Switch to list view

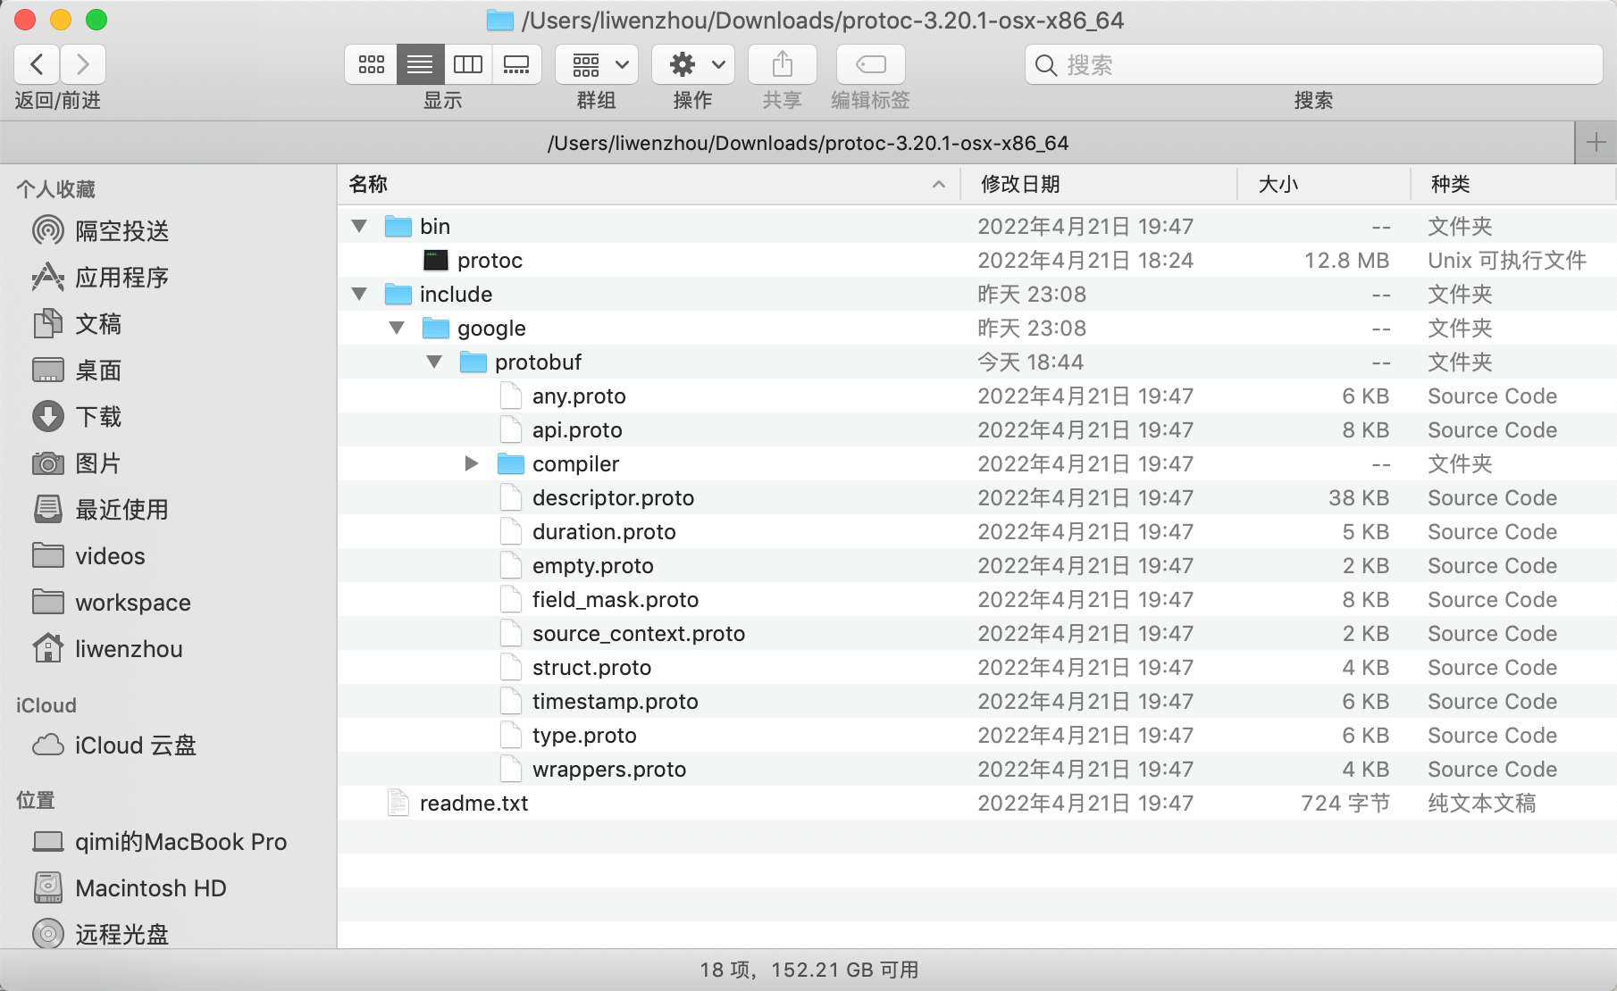point(420,64)
